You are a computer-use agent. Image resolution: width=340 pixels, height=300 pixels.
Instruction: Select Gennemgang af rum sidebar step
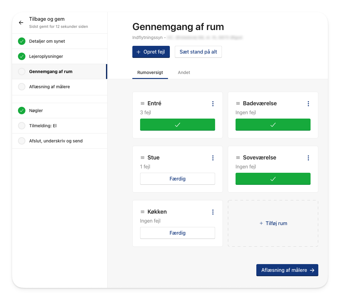[60, 72]
